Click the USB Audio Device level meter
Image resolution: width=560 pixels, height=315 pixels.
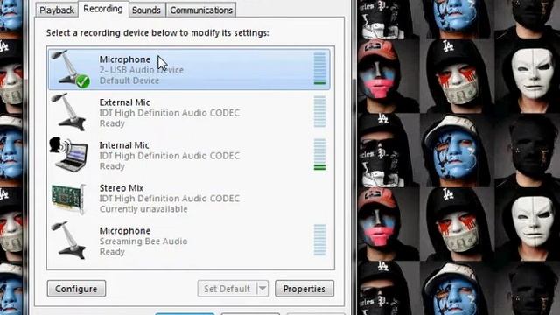coord(319,69)
